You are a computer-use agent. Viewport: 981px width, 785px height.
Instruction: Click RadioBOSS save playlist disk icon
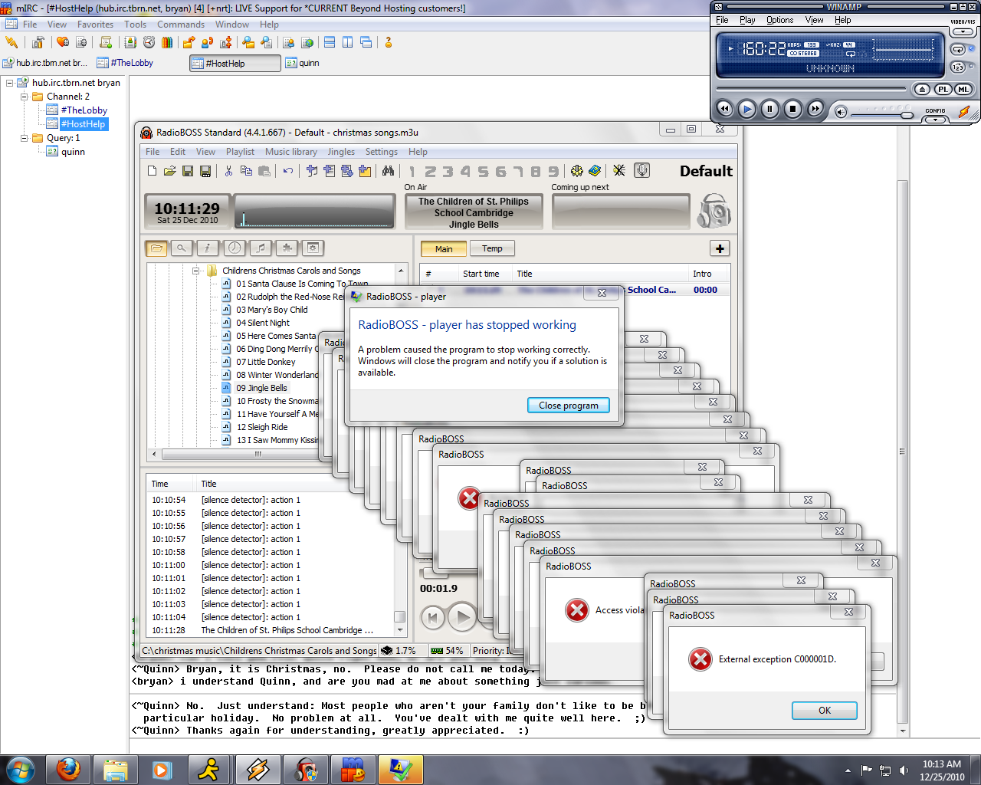(x=188, y=171)
